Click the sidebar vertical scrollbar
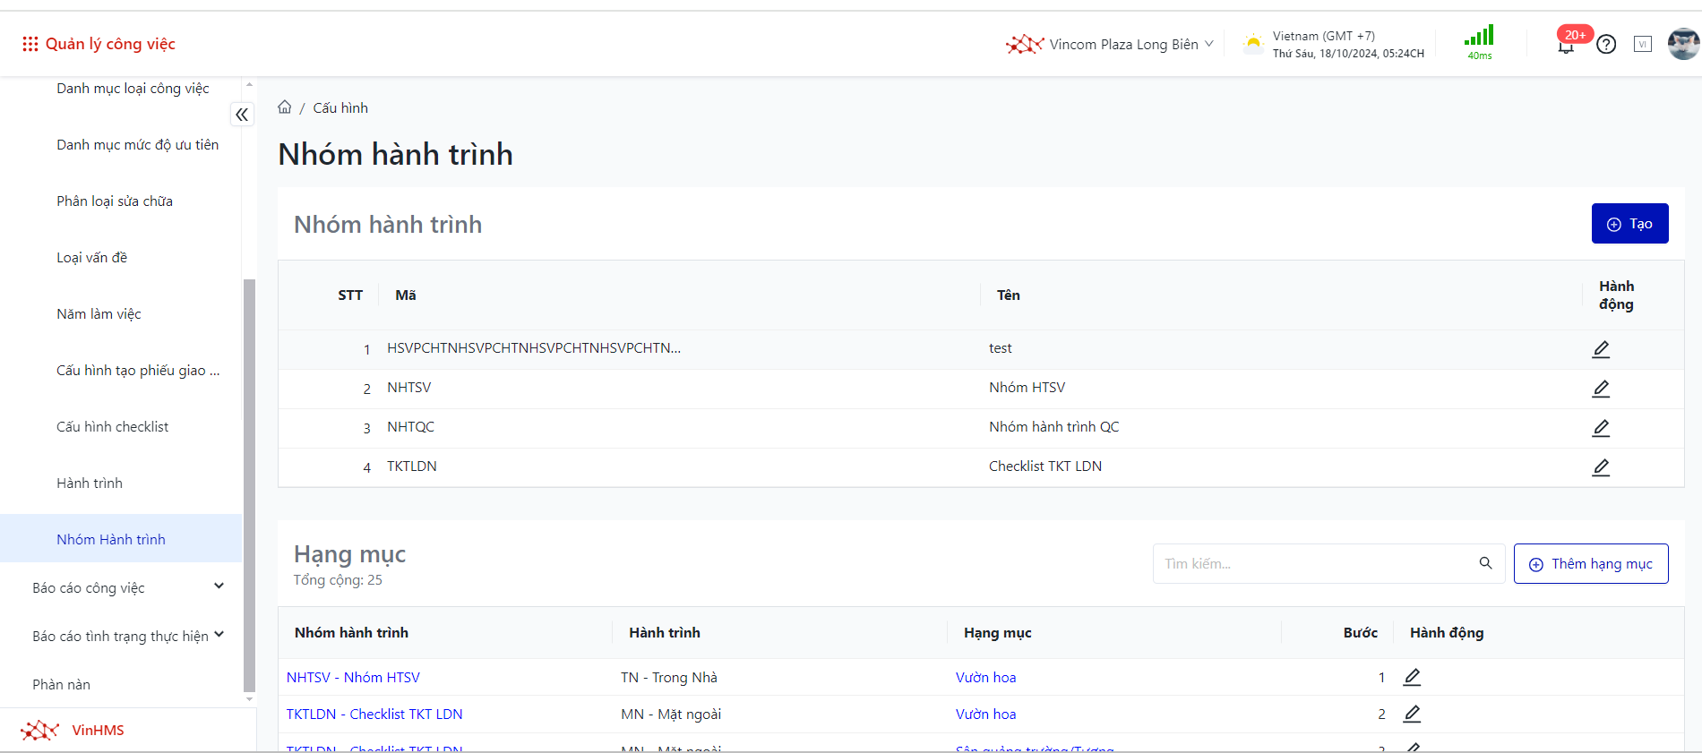The image size is (1702, 753). tap(249, 483)
